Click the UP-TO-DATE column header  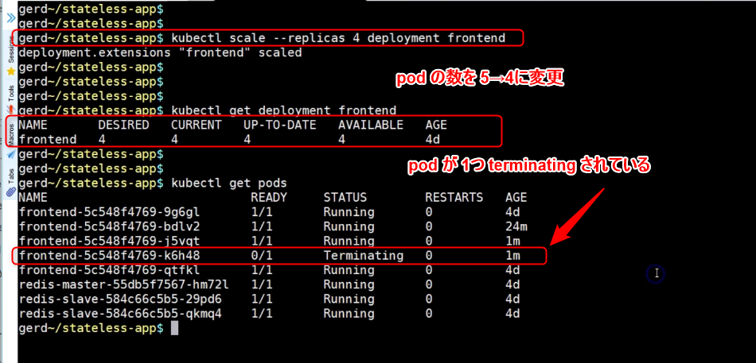click(279, 126)
